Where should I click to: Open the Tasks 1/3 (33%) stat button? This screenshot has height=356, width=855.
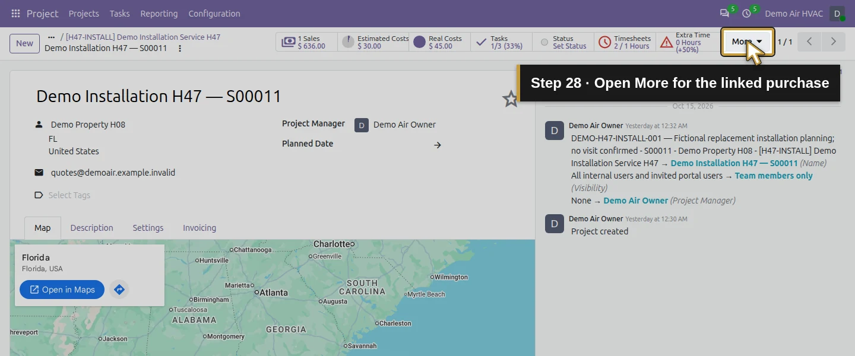pos(501,42)
